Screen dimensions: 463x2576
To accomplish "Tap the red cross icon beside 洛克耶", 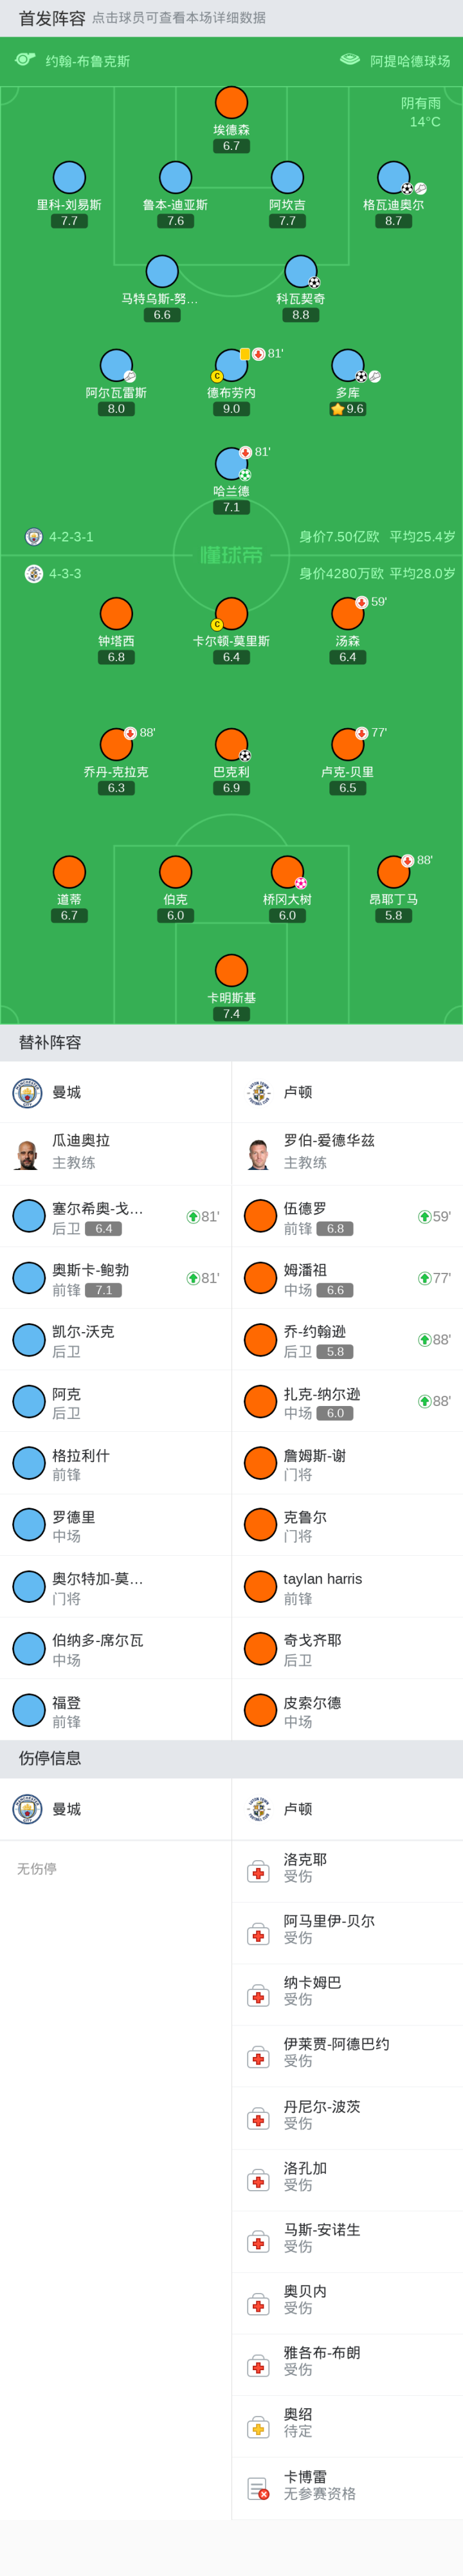I will pyautogui.click(x=258, y=1873).
